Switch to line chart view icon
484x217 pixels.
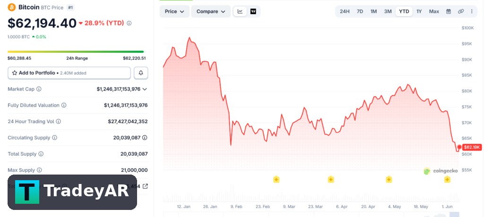[240, 11]
